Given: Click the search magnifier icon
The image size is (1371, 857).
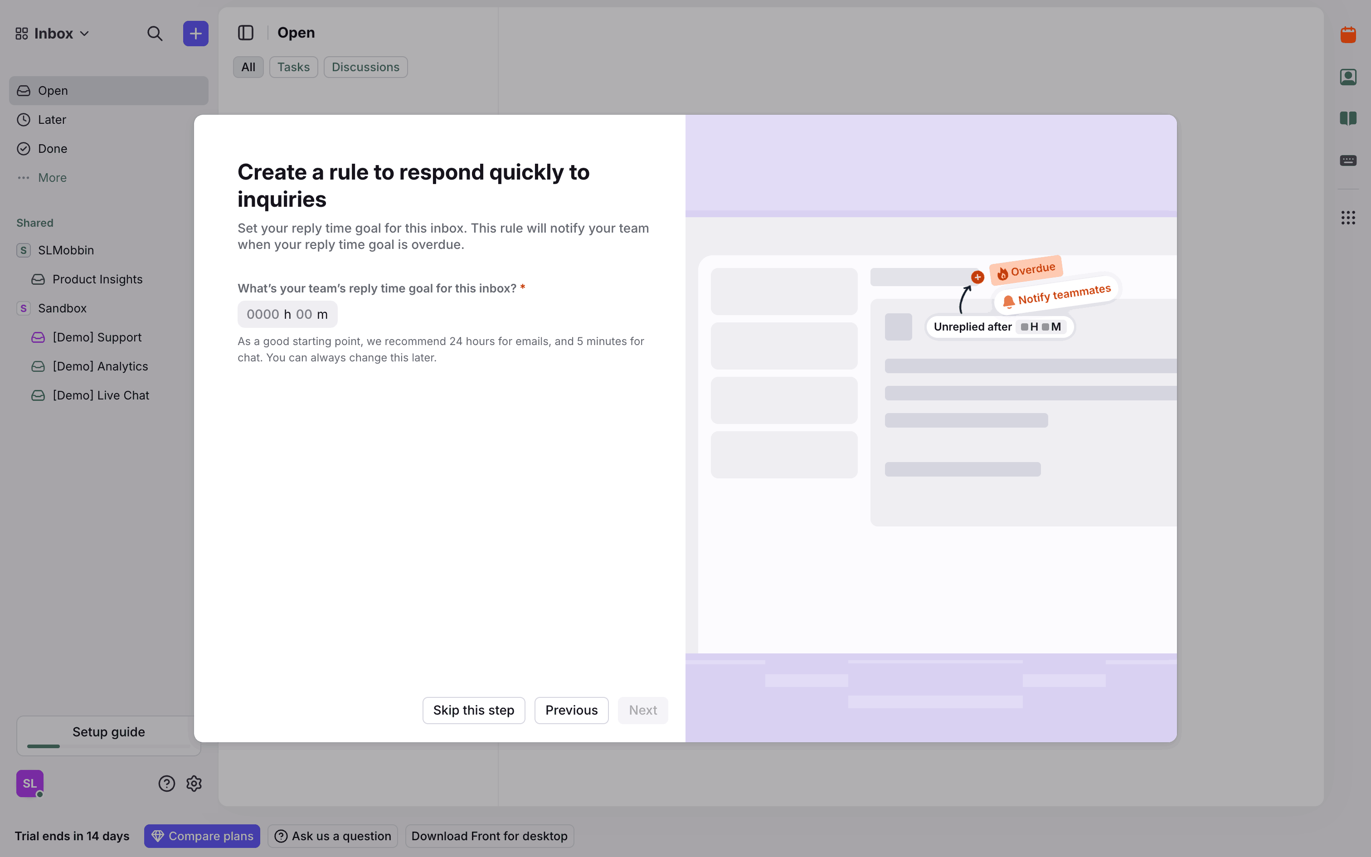Looking at the screenshot, I should click(x=155, y=34).
